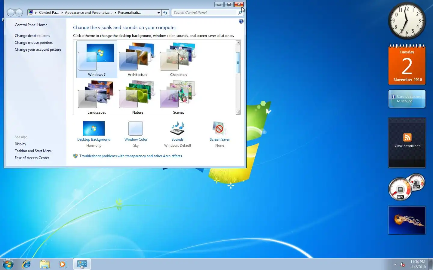Open Window Color settings swatch
Viewport: 433px width, 270px height.
136,128
